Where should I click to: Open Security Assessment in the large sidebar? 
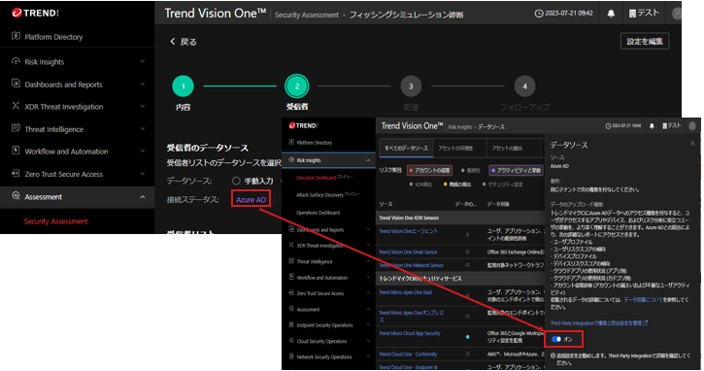[55, 221]
